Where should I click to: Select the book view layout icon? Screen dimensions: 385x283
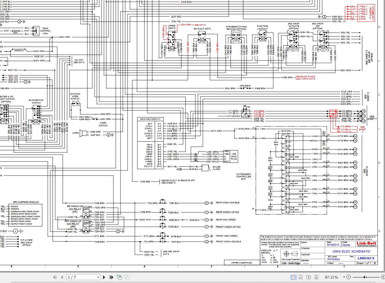[317, 277]
